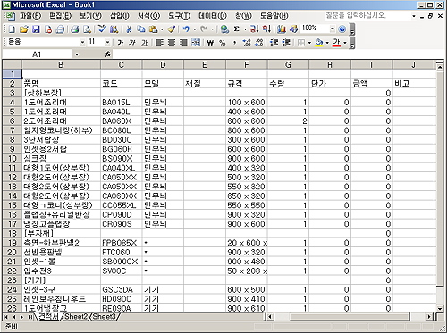This screenshot has height=333, width=447.
Task: Expand the AutoSum functions arrow
Action: click(x=245, y=29)
